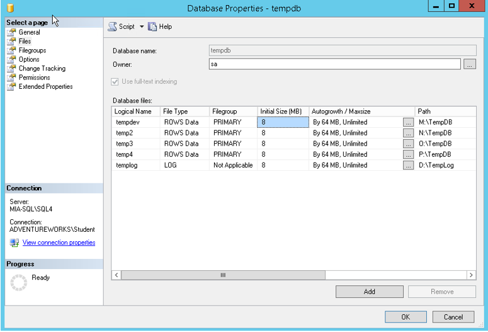Select the Extended Properties page icon

pyautogui.click(x=11, y=87)
